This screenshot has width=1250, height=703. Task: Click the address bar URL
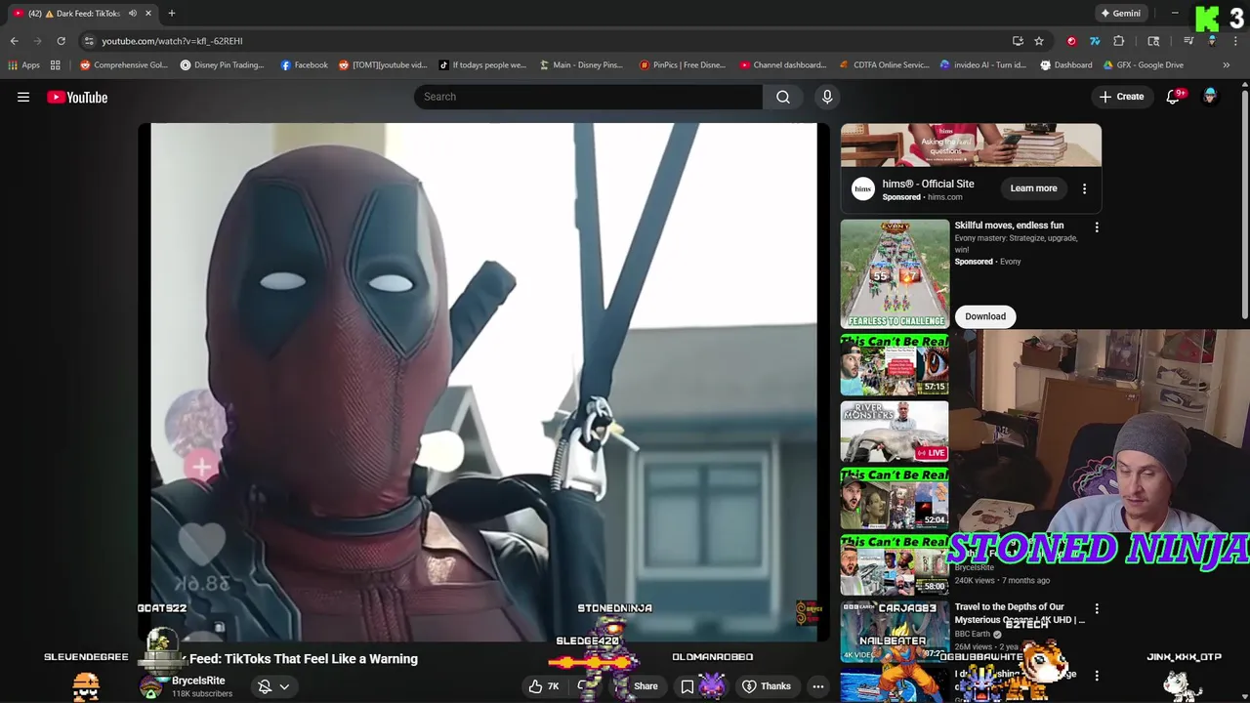click(172, 41)
